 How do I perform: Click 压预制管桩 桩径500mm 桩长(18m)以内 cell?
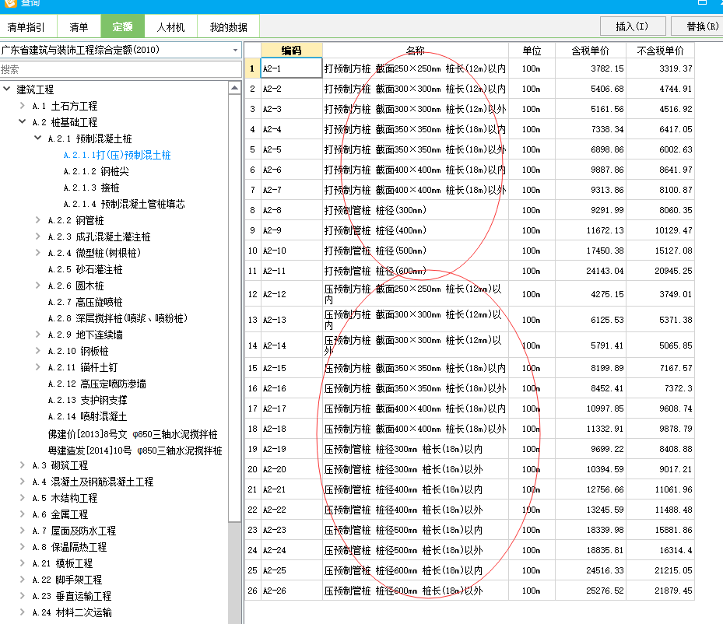416,530
